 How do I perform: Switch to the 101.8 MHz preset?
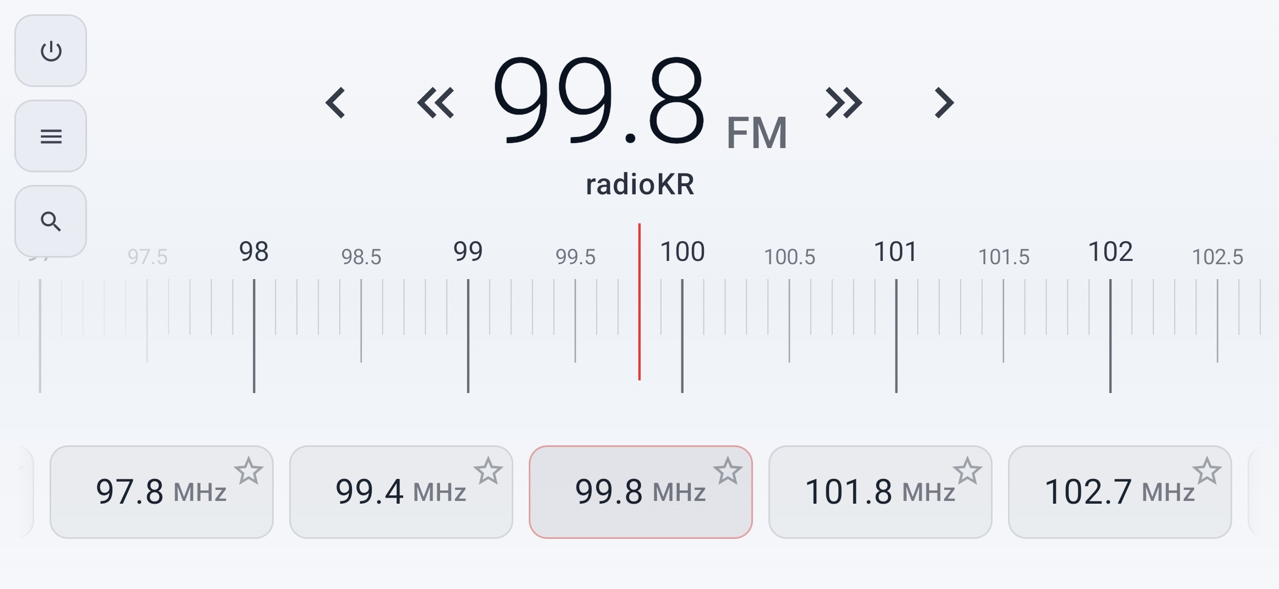click(x=880, y=492)
